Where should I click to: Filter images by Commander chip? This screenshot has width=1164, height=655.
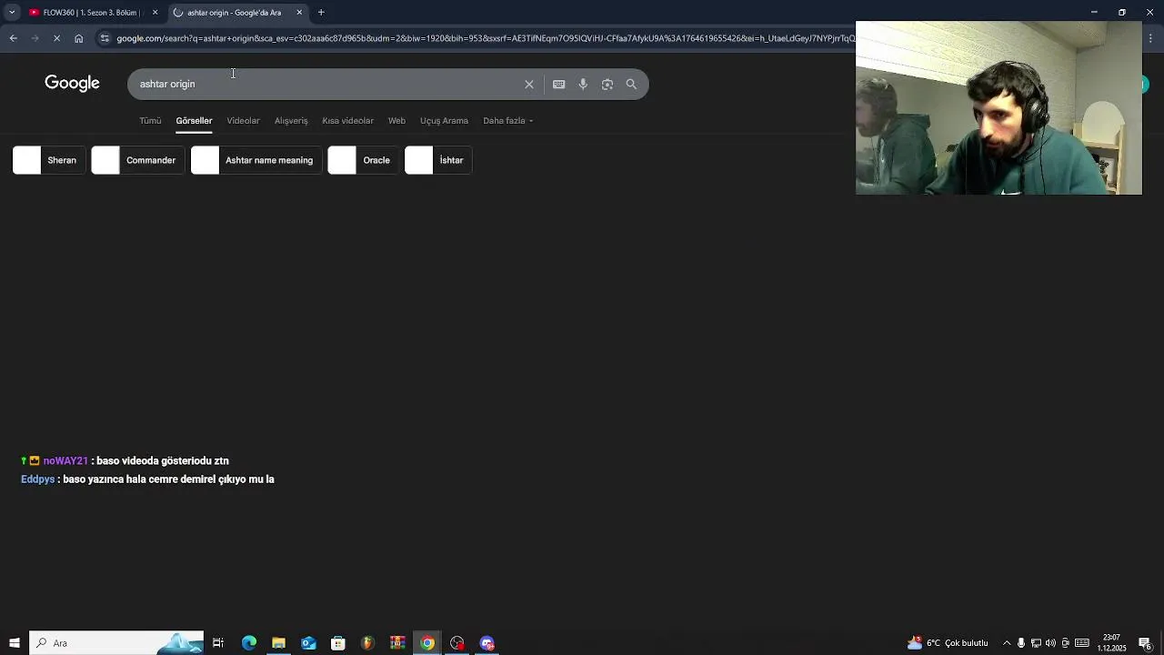(138, 160)
